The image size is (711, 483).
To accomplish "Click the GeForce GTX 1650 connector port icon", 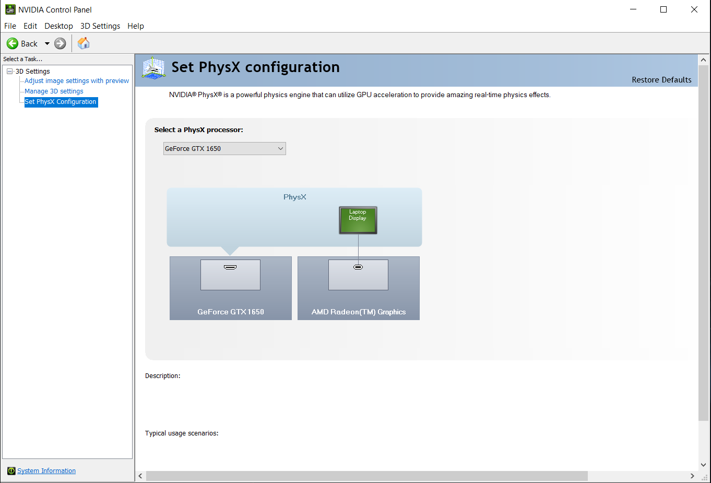I will point(230,267).
